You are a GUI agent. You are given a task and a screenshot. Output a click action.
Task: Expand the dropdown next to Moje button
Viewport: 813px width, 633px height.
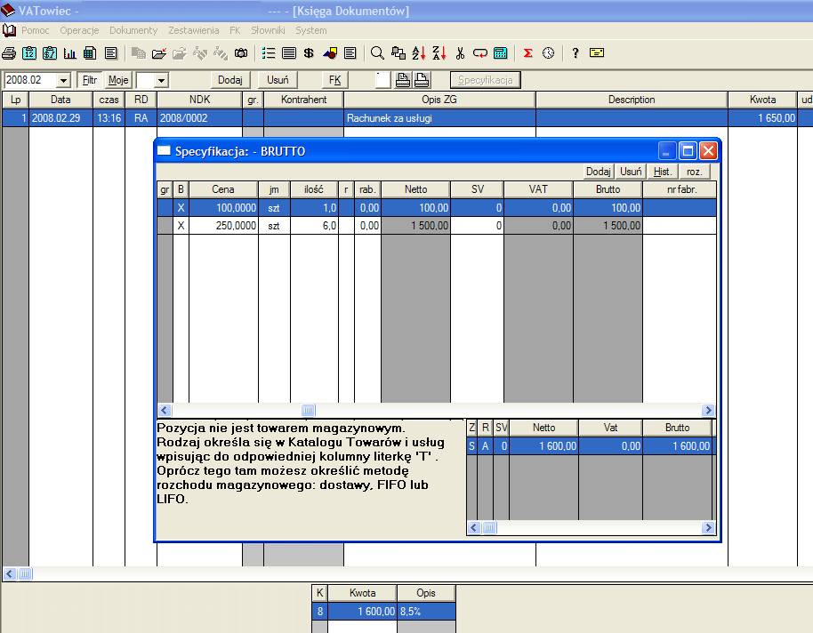[161, 81]
